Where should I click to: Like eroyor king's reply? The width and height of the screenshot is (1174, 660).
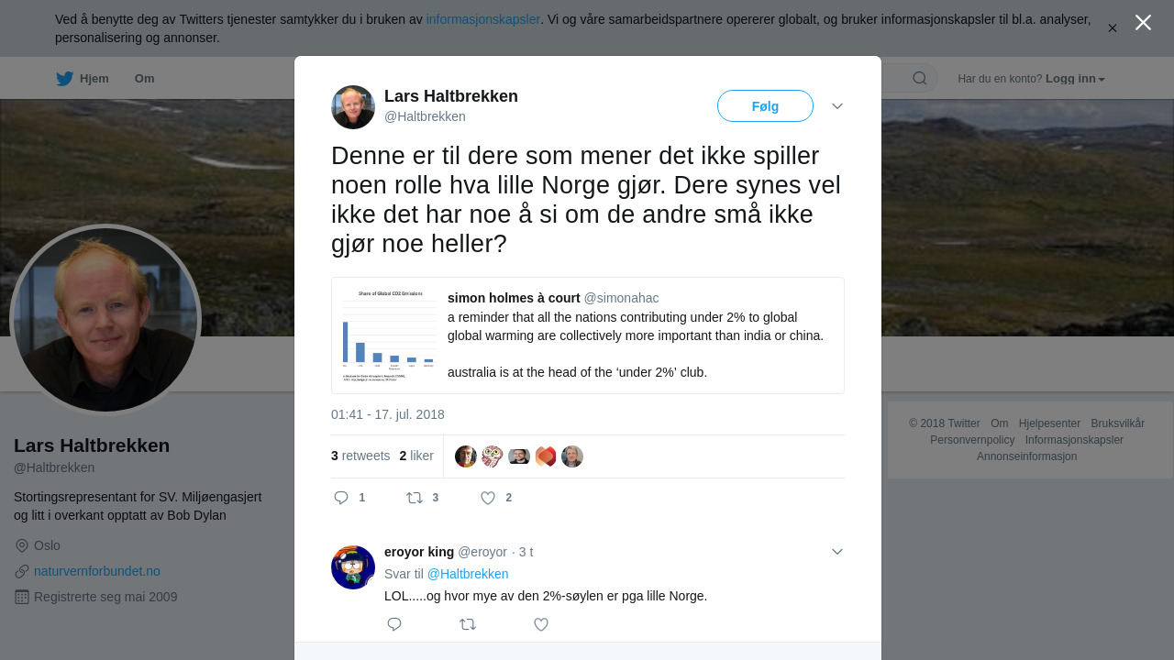pos(541,624)
